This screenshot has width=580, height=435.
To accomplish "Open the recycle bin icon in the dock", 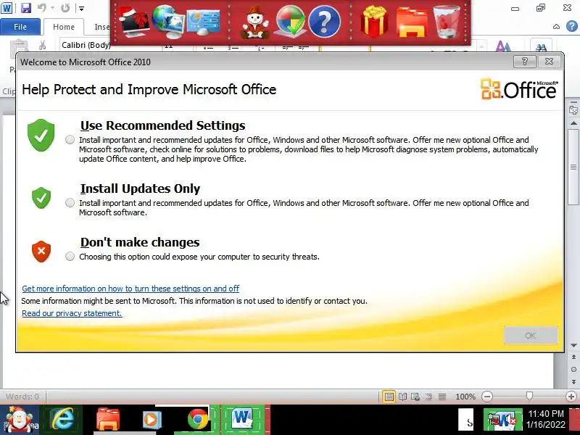I will [x=447, y=22].
